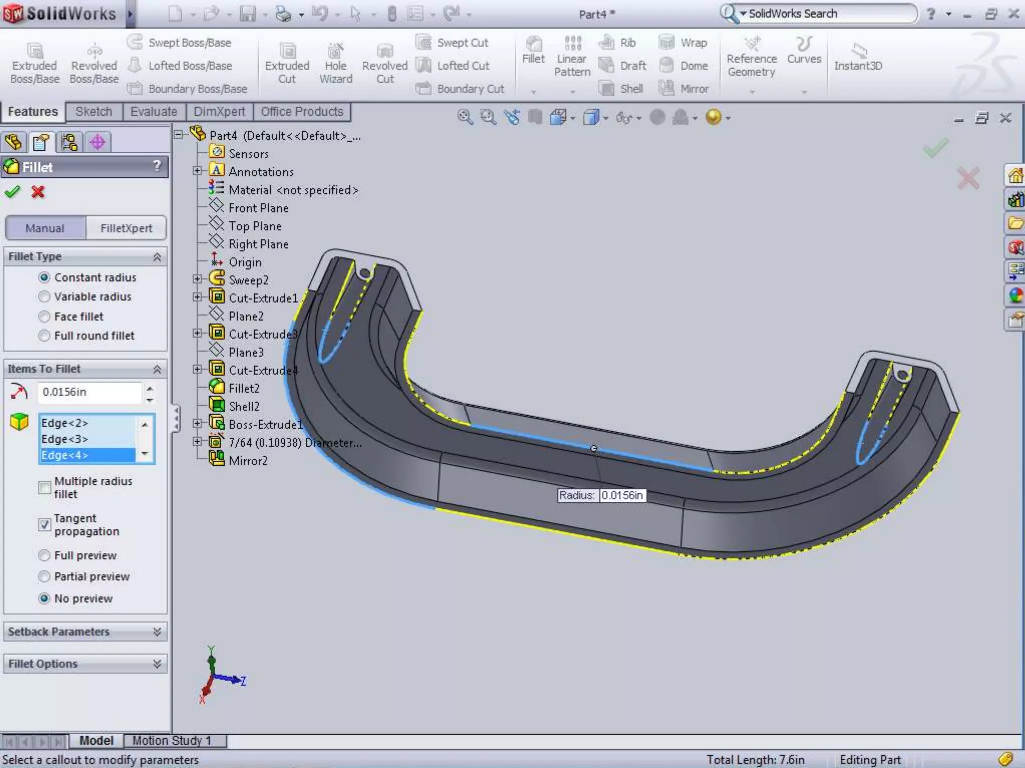This screenshot has height=768, width=1025.
Task: Cancel fillet with red X
Action: [38, 192]
